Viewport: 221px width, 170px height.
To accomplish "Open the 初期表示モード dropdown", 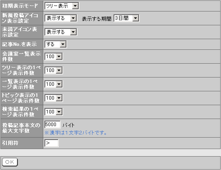I will click(62, 6).
